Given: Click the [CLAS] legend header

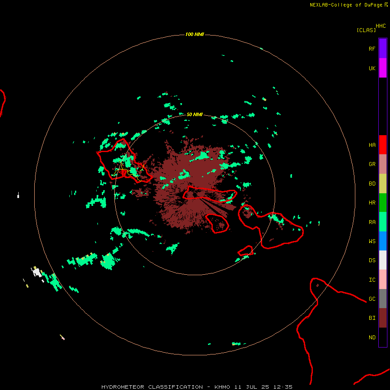Looking at the screenshot, I should pyautogui.click(x=366, y=30).
